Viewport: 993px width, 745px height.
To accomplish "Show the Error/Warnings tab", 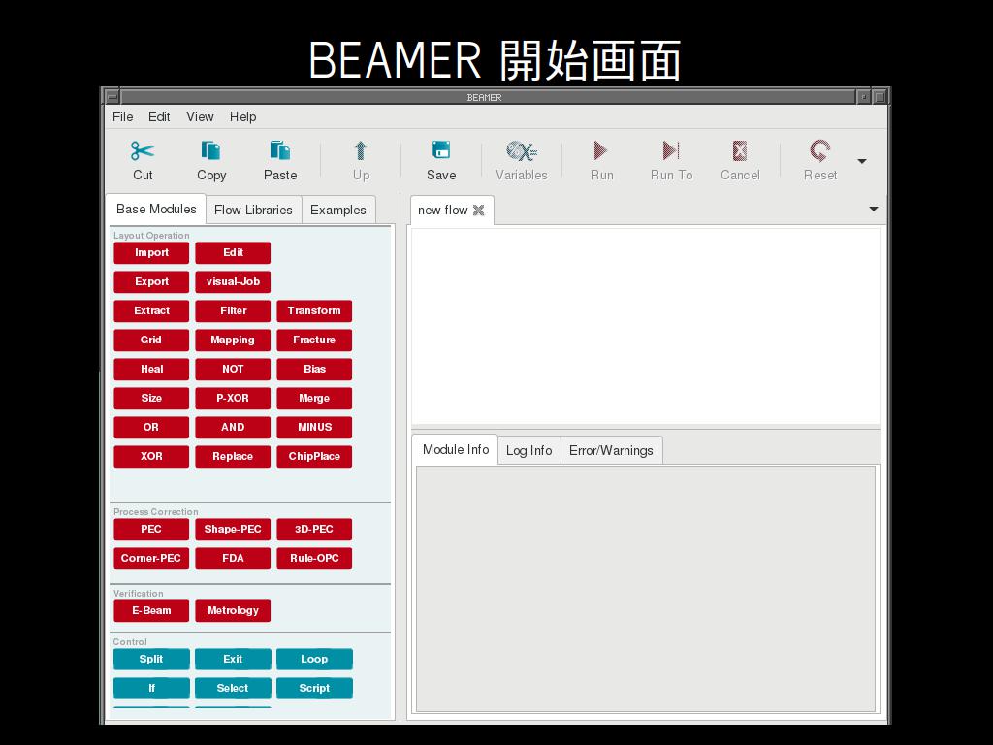I will pos(611,450).
